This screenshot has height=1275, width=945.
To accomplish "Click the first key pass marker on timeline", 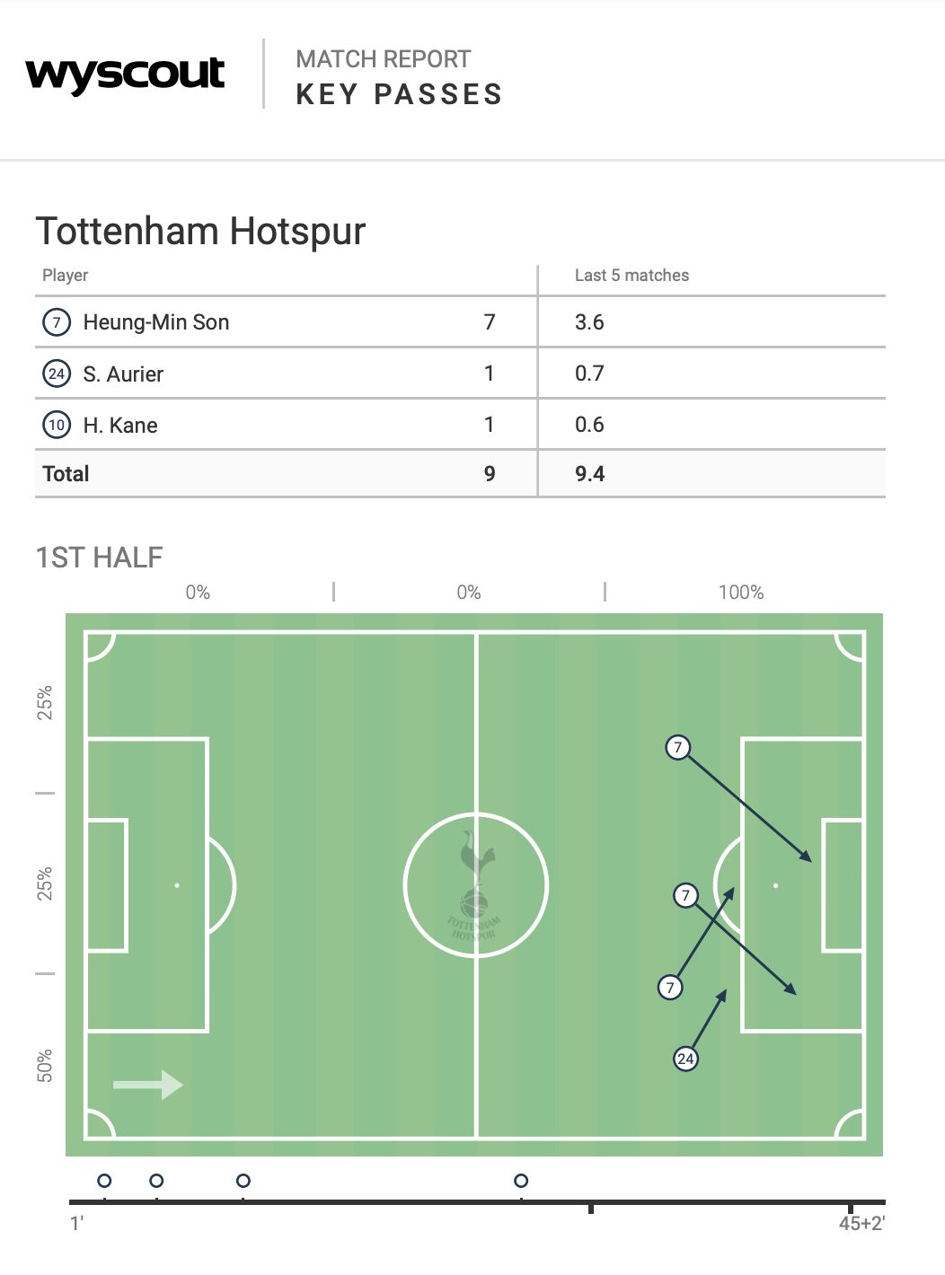I will 104,1181.
